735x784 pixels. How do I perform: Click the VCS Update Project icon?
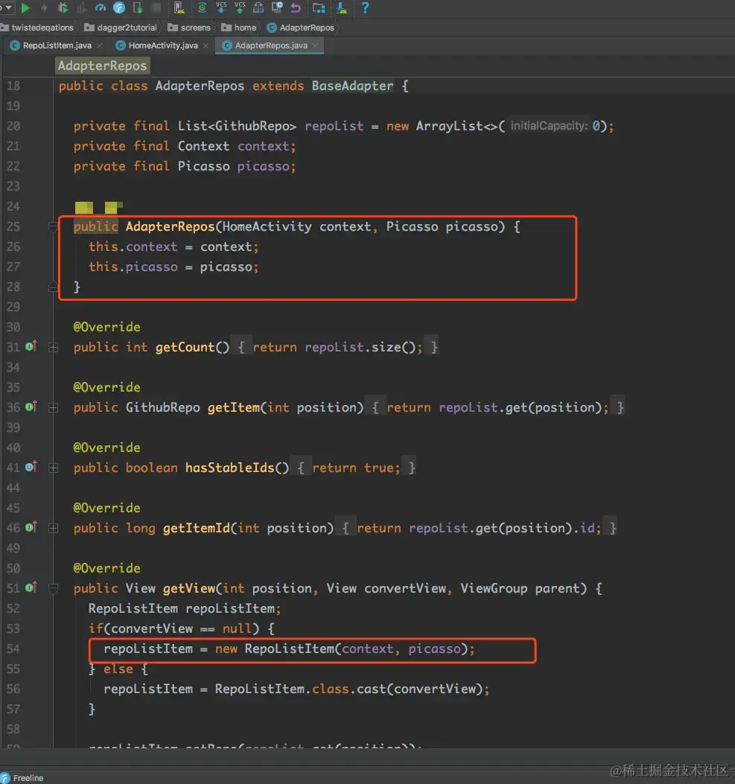pos(221,7)
